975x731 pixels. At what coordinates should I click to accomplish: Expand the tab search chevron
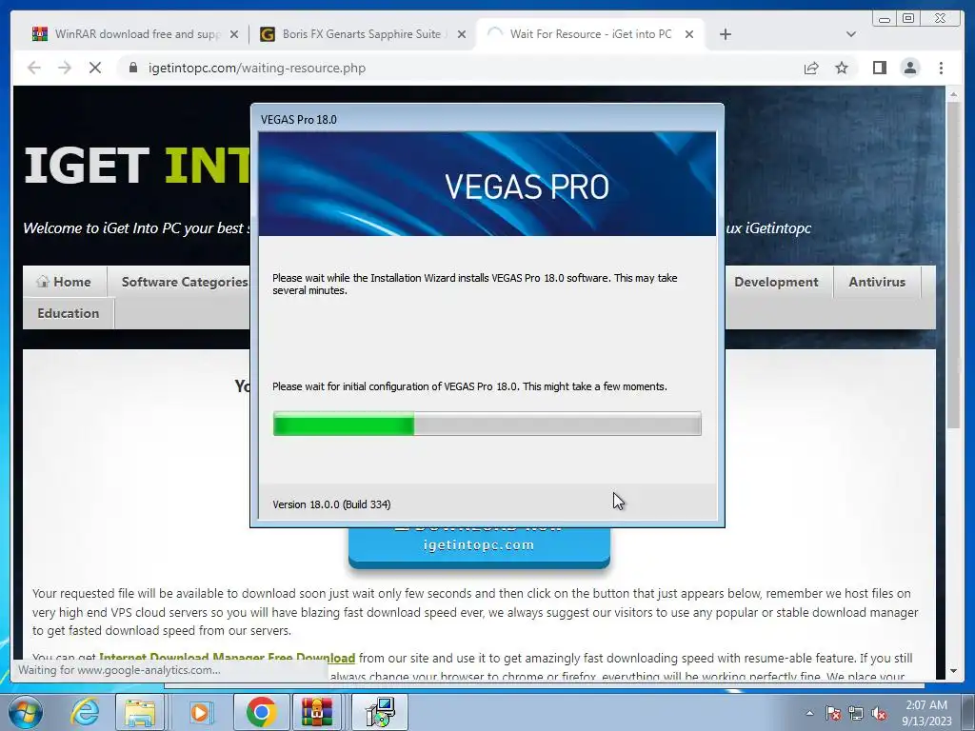point(850,34)
